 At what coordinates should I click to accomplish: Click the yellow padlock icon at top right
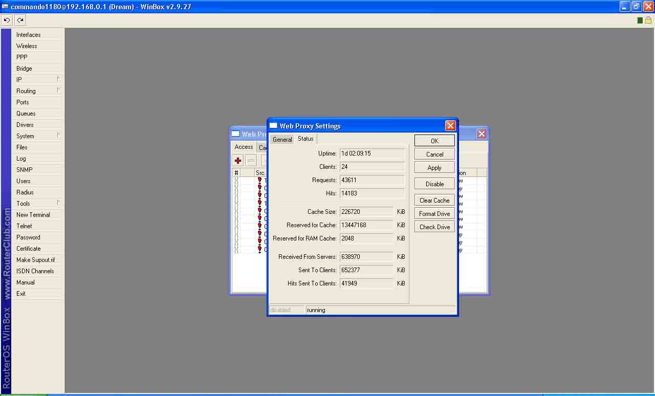click(x=648, y=20)
